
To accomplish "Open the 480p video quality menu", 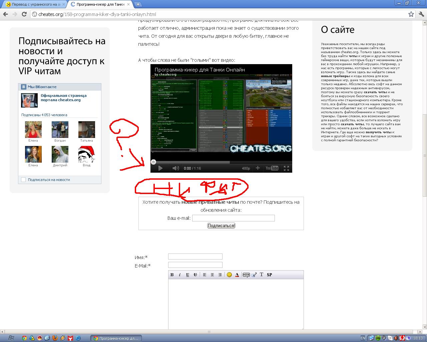I will [246, 168].
